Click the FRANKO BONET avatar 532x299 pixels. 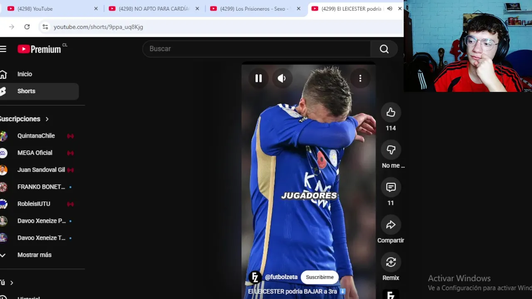click(x=3, y=187)
